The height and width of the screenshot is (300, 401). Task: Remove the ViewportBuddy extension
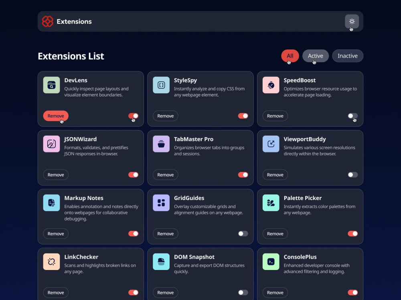pos(275,175)
